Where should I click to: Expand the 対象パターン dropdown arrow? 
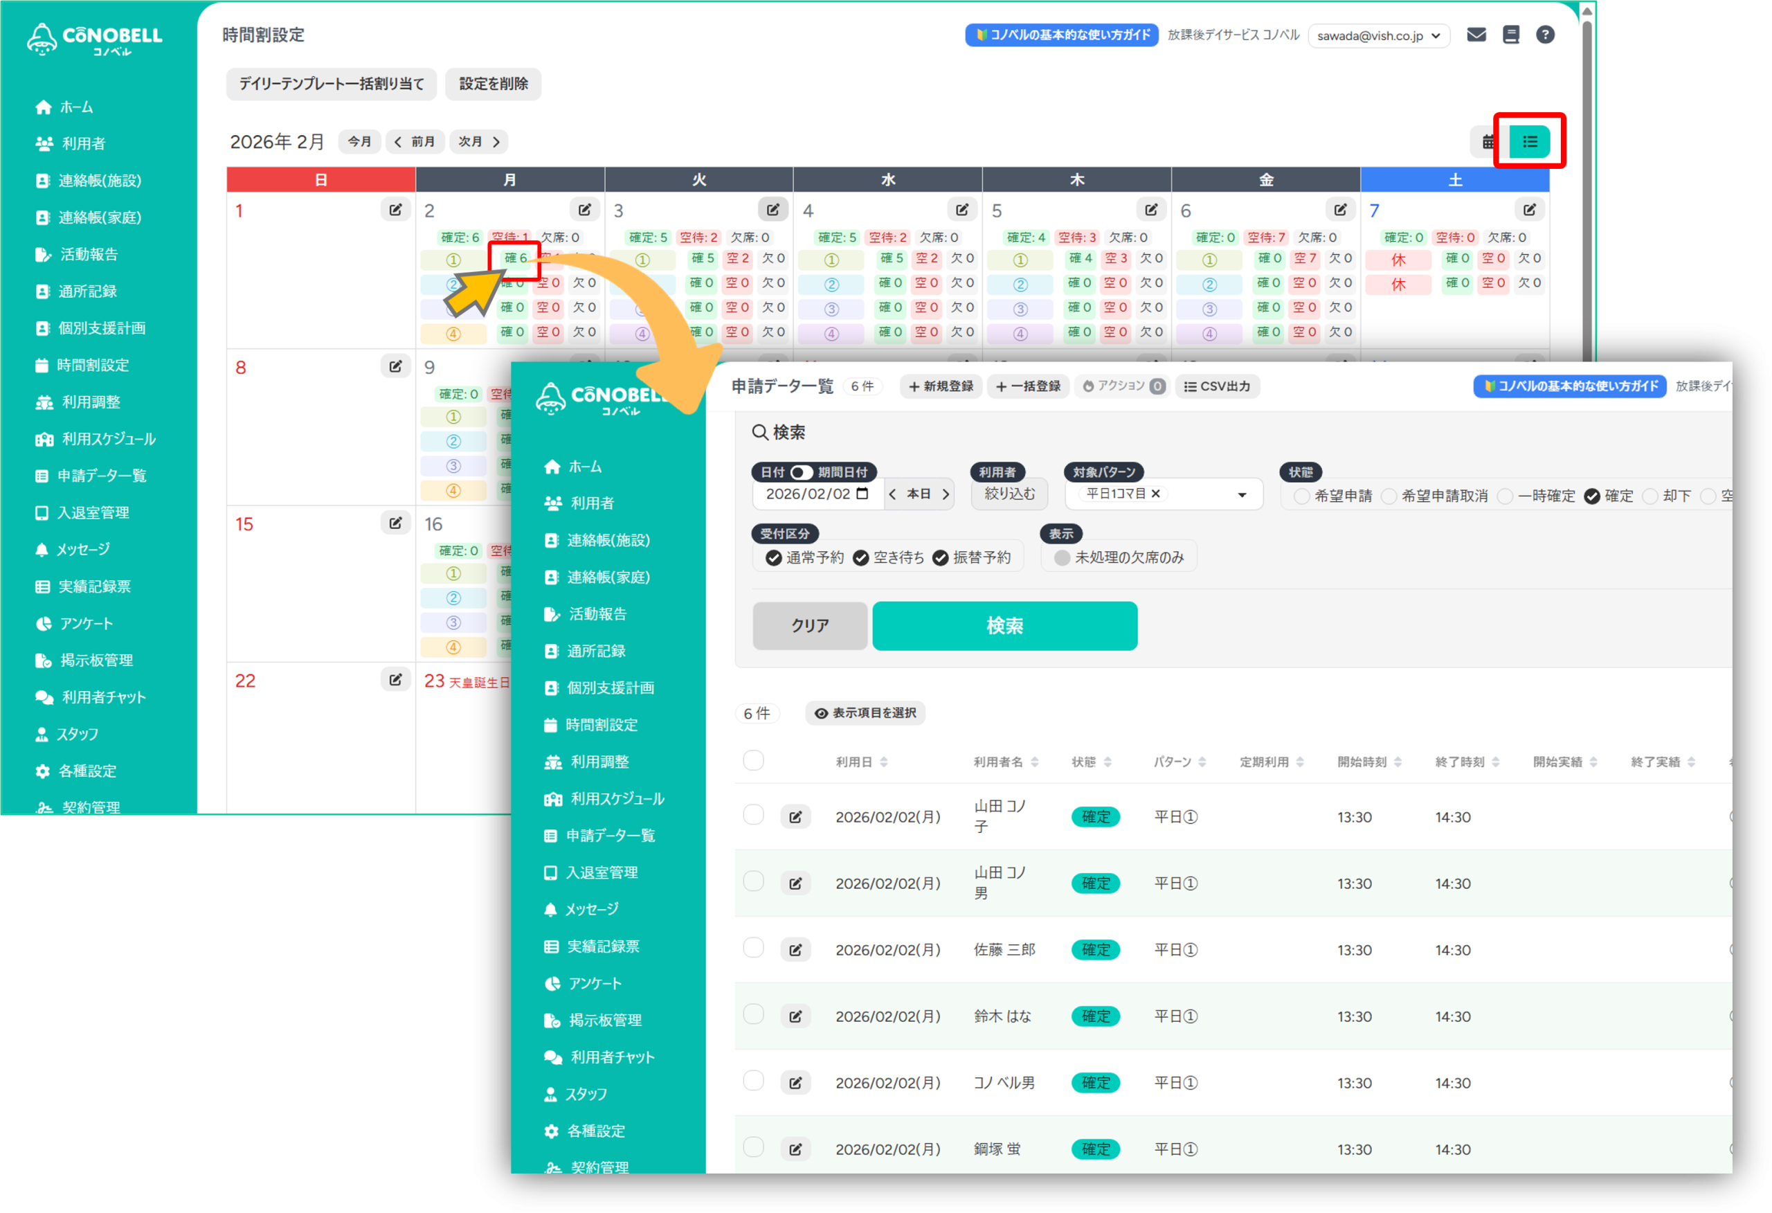(x=1242, y=494)
